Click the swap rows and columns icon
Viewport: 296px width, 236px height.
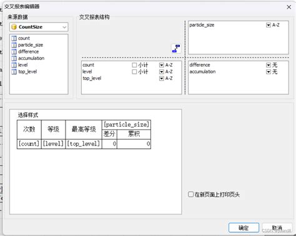pos(176,49)
